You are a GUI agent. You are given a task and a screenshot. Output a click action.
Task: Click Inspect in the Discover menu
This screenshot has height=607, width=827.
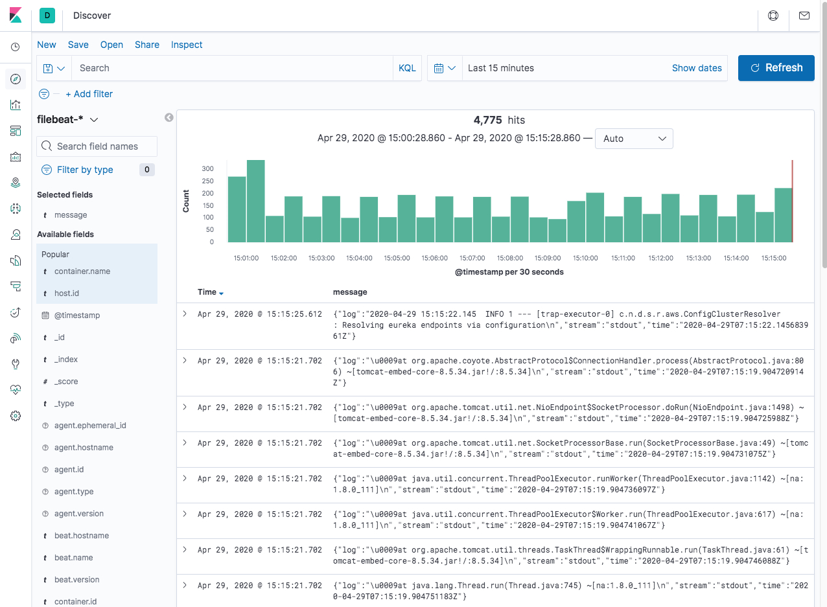click(187, 45)
